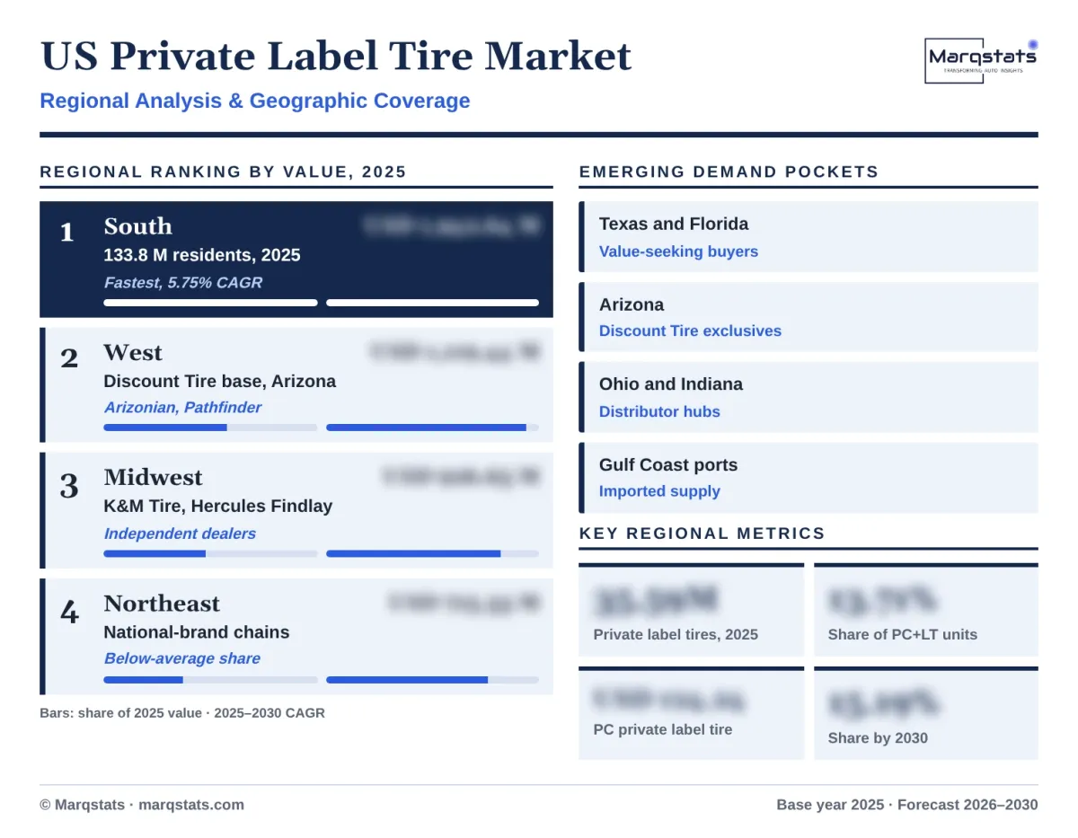The width and height of the screenshot is (1078, 838).
Task: Select subtitle Regional Analysis & Geographic Coverage
Action: click(x=255, y=101)
